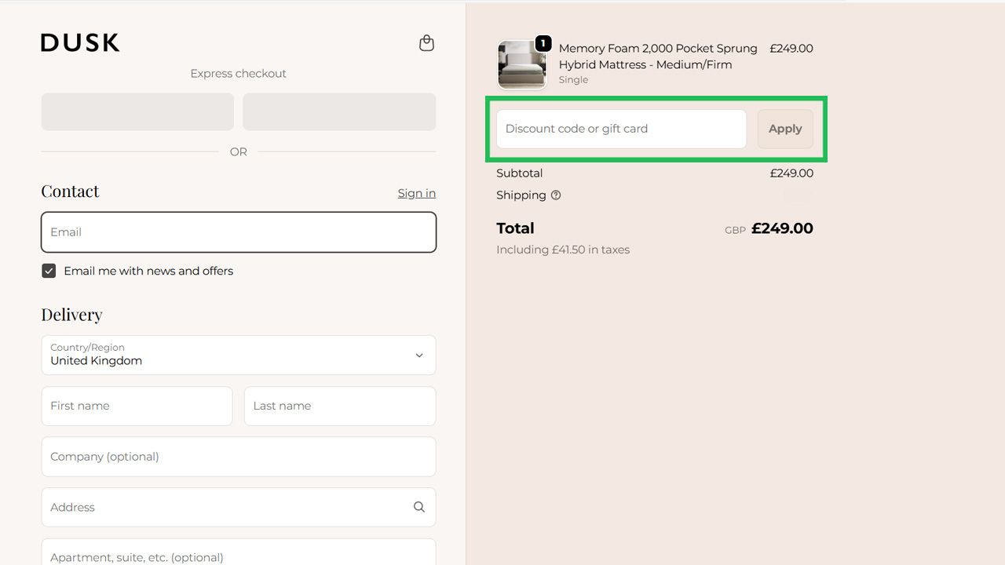This screenshot has width=1005, height=565.
Task: Click the Apartment, suite, etc. field
Action: [238, 556]
